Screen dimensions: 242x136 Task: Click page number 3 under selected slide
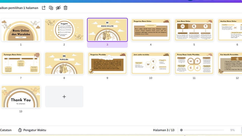click(x=107, y=44)
